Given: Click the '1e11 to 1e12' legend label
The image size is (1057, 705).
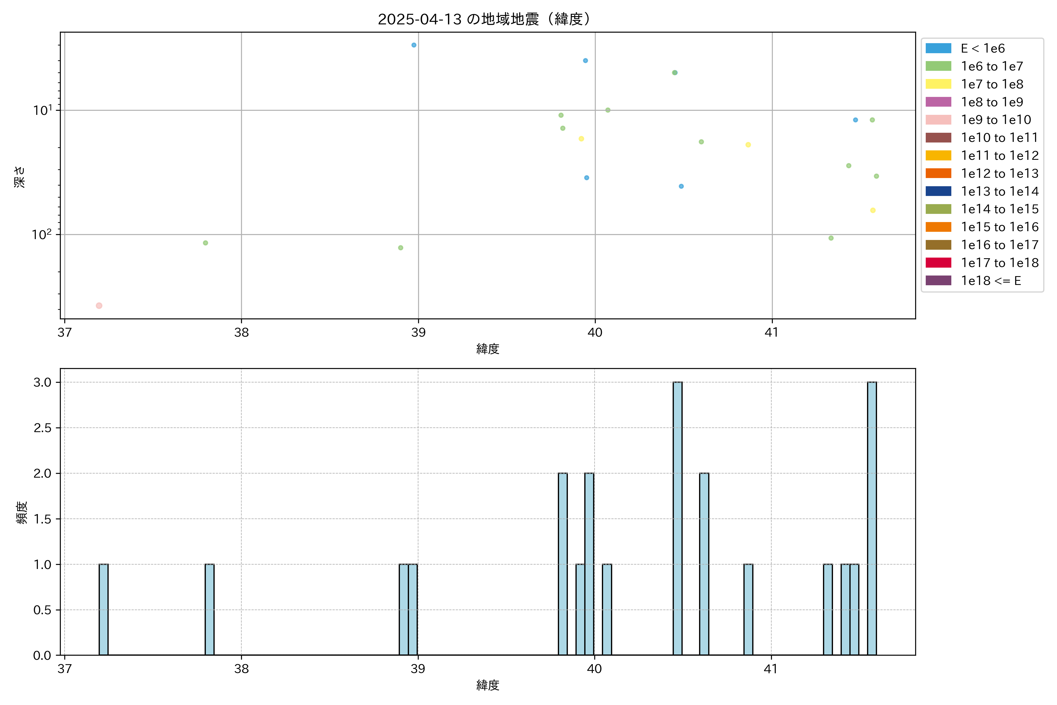Looking at the screenshot, I should [x=999, y=156].
